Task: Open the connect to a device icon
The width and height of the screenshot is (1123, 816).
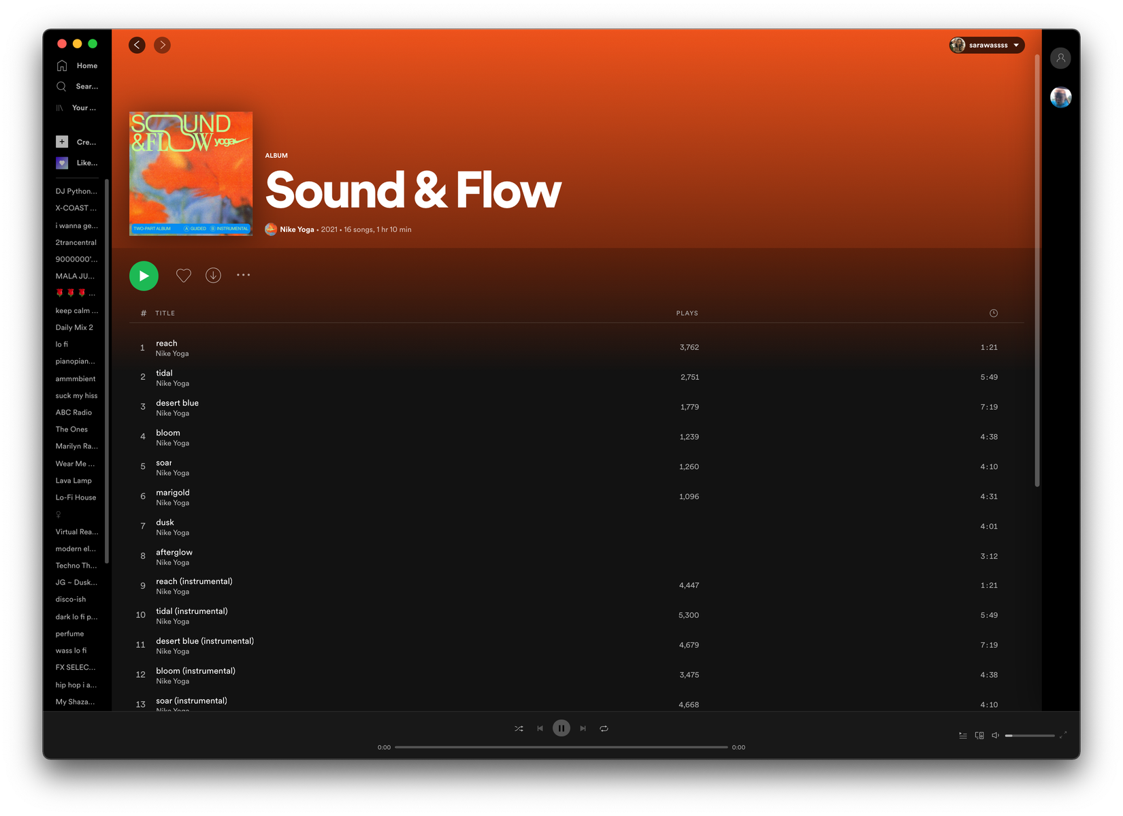Action: tap(979, 736)
